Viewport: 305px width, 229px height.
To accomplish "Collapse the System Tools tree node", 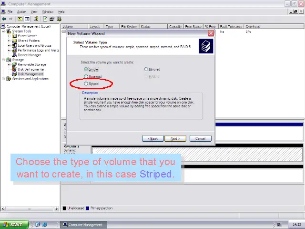I will click(3, 31).
